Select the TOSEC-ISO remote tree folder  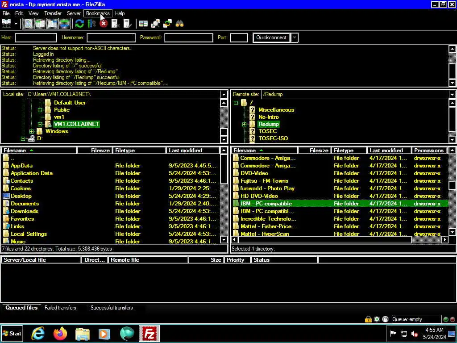[x=273, y=138]
